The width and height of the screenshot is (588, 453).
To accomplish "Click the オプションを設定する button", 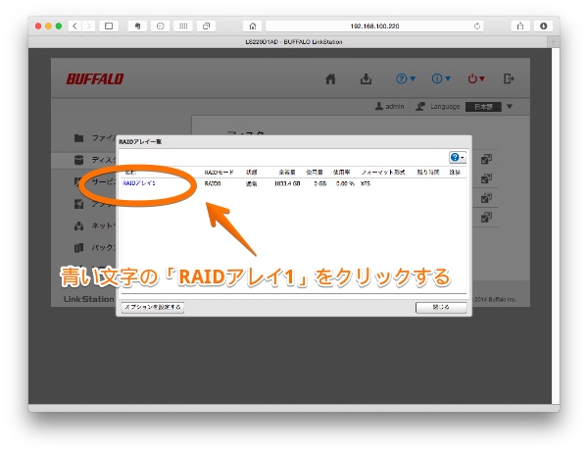I will [x=153, y=307].
